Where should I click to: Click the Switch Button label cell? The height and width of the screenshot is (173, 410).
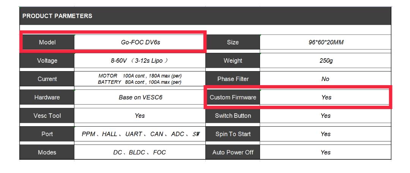[x=233, y=116]
